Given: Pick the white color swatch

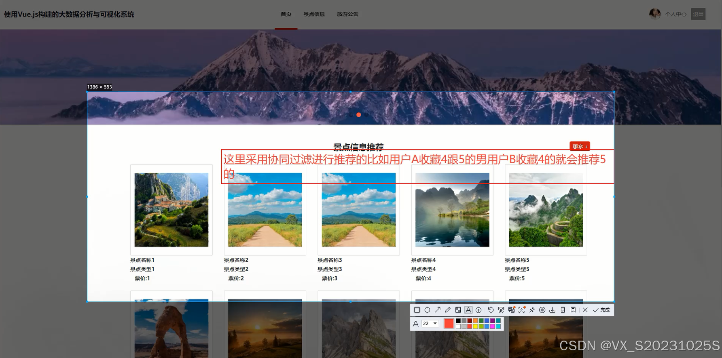Looking at the screenshot, I should 458,326.
